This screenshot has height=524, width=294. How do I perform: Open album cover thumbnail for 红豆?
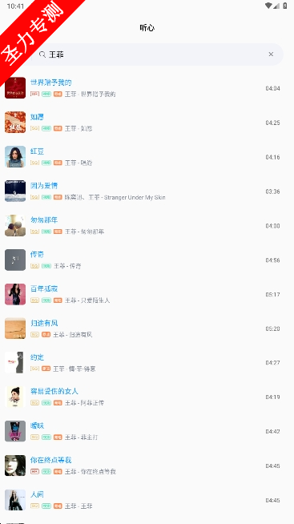coord(15,157)
